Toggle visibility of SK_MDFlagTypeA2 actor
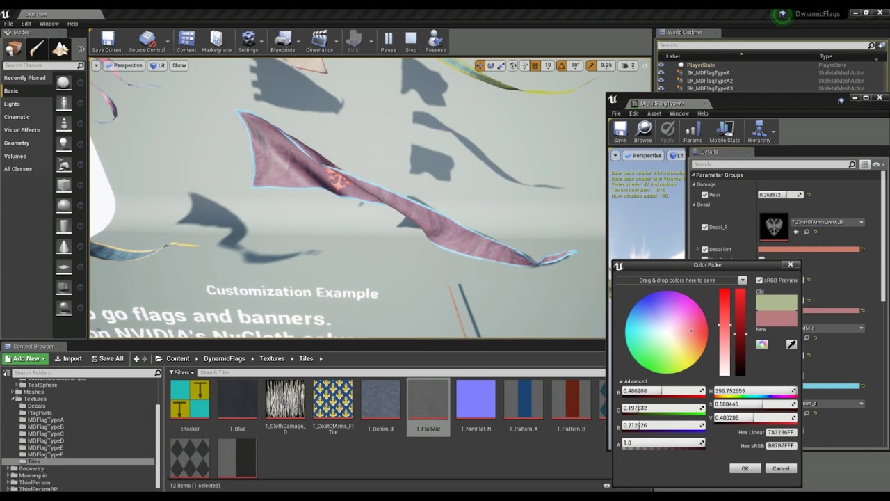The width and height of the screenshot is (890, 501). coord(661,81)
